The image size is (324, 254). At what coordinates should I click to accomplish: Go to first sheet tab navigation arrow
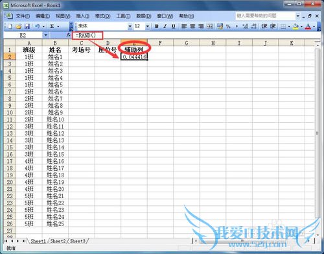(6, 241)
